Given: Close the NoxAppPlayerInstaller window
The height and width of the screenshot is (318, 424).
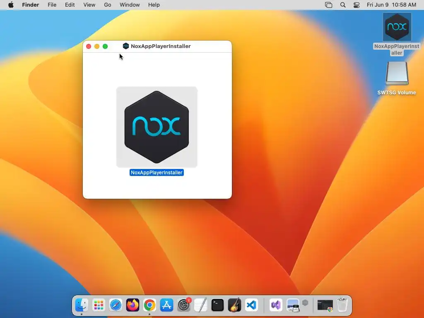Looking at the screenshot, I should pyautogui.click(x=89, y=46).
